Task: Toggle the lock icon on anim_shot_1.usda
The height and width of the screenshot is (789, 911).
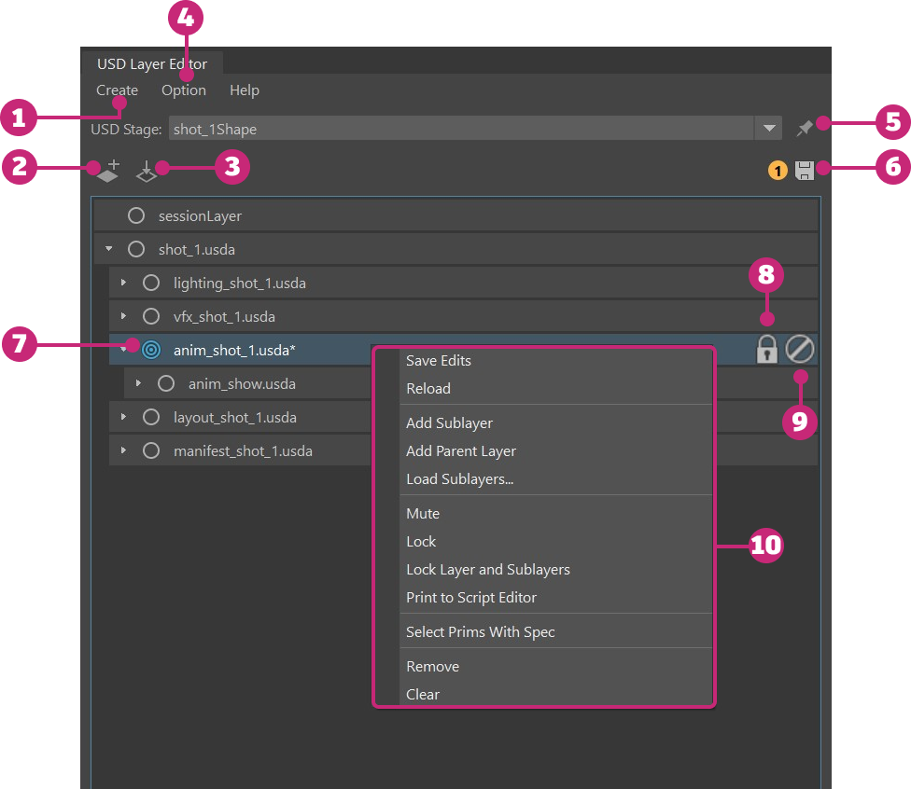Action: (766, 350)
